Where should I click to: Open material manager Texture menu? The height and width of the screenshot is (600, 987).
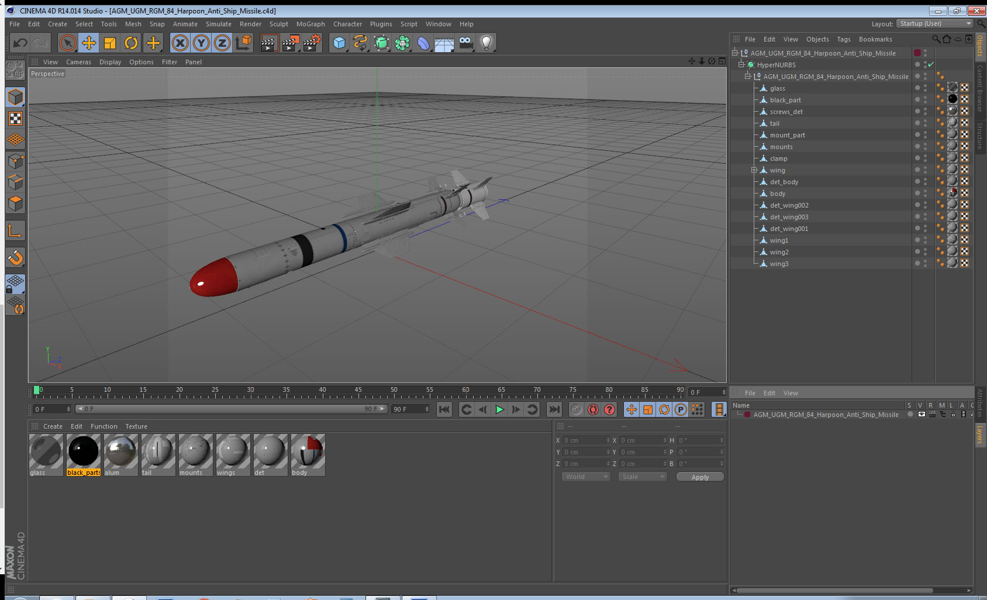coord(136,426)
